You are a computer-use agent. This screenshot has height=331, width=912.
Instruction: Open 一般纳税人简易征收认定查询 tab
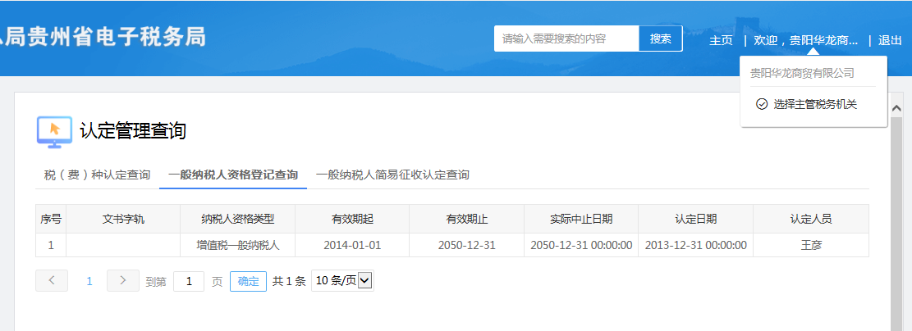pyautogui.click(x=392, y=175)
